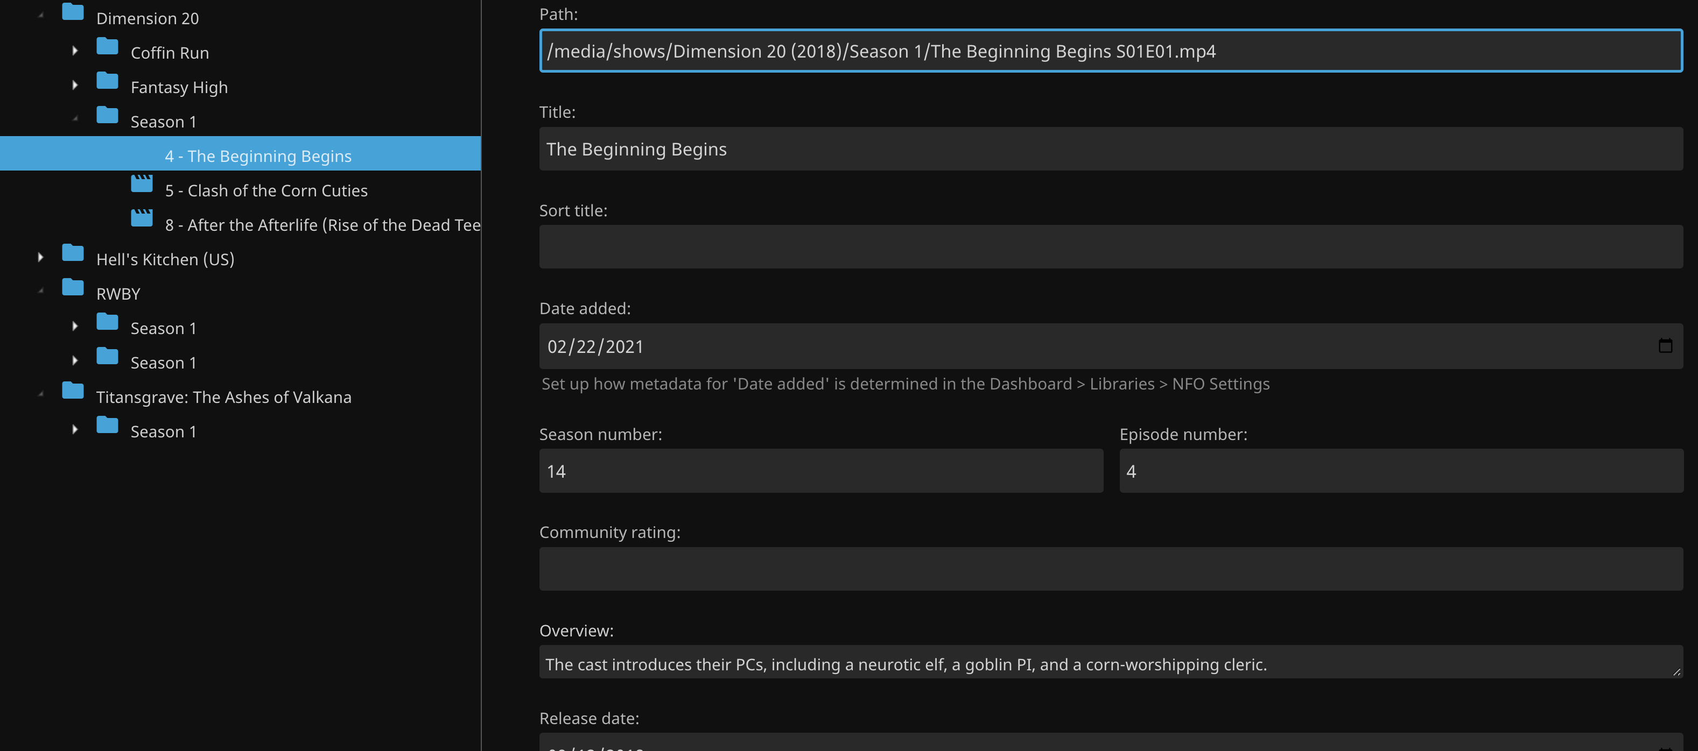Click the Episode number field showing 4

point(1401,471)
